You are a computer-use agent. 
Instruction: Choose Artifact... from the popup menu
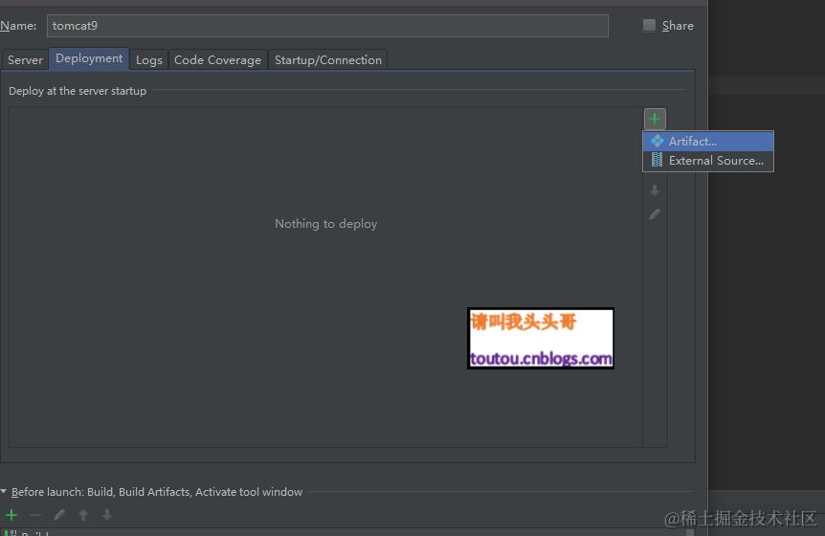coord(708,142)
